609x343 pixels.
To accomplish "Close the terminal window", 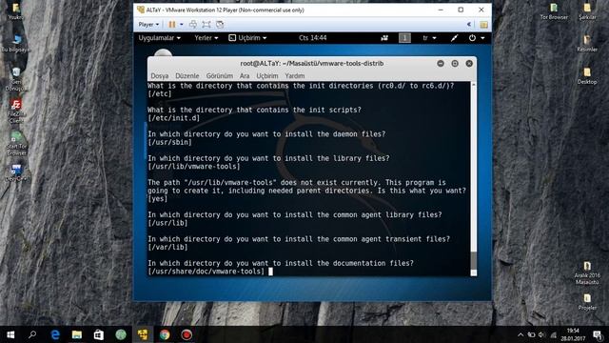I will (469, 64).
